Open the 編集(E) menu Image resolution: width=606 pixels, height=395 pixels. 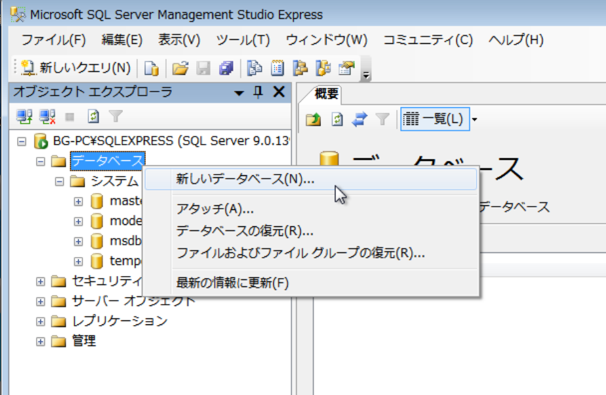point(122,40)
